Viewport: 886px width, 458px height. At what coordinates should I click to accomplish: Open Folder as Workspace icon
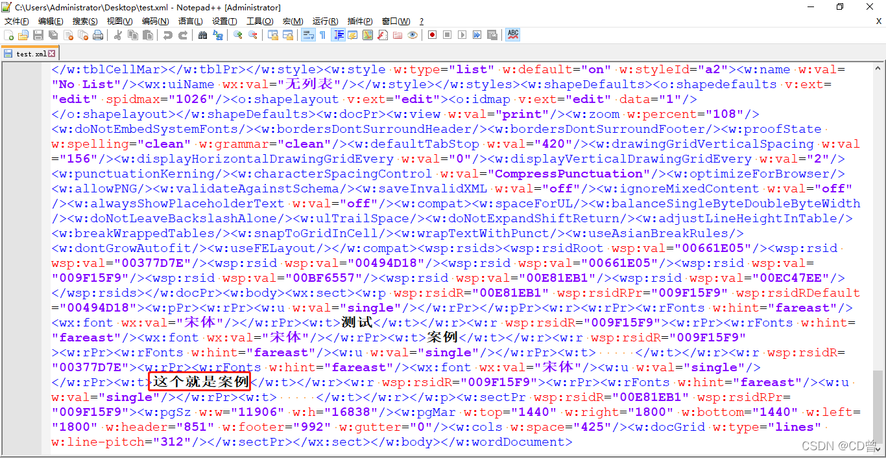click(397, 35)
